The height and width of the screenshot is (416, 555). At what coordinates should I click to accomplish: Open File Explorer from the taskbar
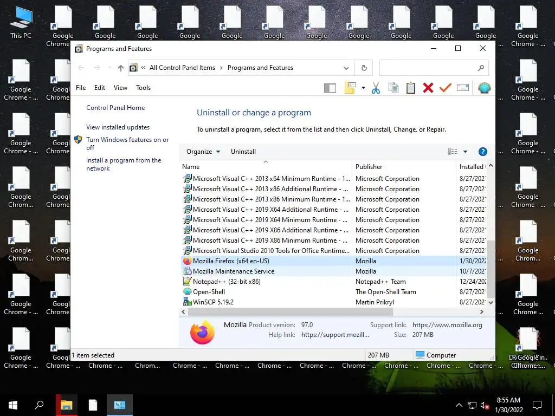point(67,405)
